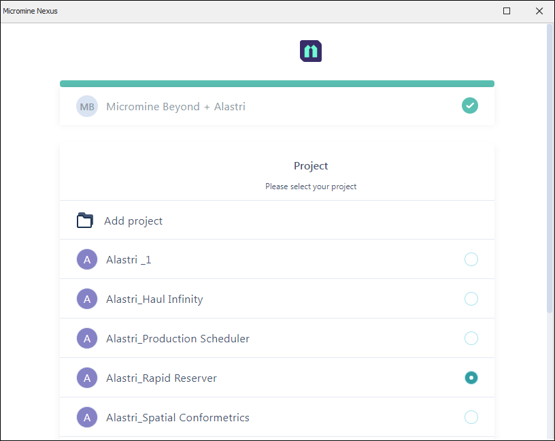Image resolution: width=555 pixels, height=441 pixels.
Task: Select the Alastri_Production Scheduler radio button
Action: pyautogui.click(x=471, y=338)
